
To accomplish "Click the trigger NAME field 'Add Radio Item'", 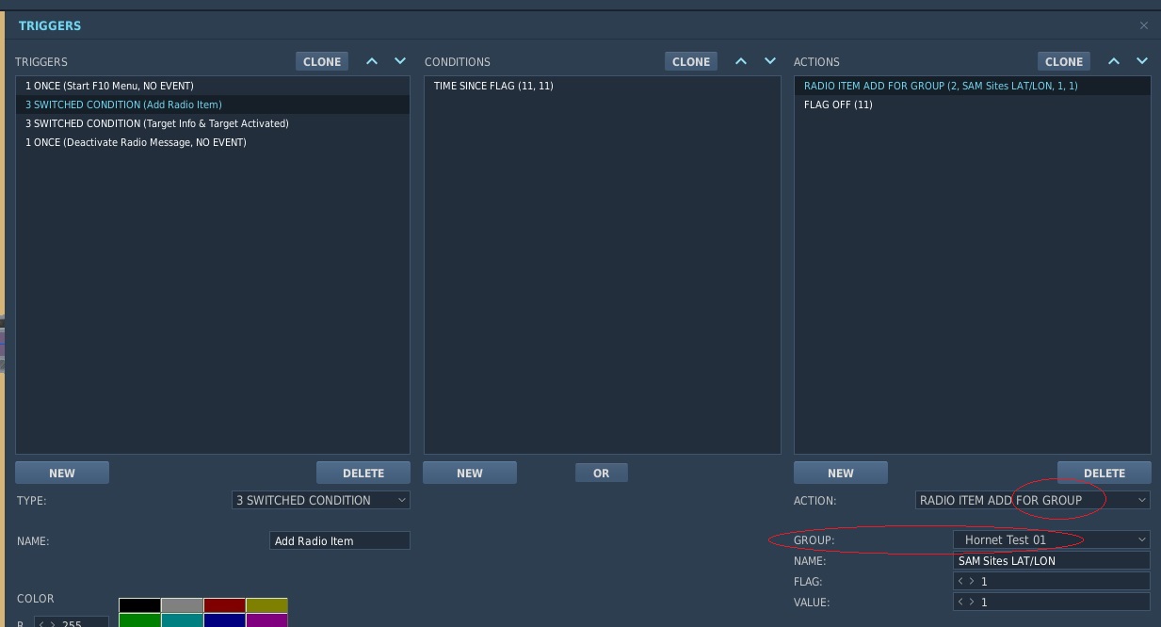I will point(340,540).
